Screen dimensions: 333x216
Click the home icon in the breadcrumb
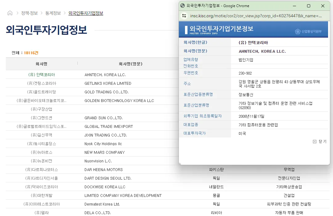[x=9, y=13]
